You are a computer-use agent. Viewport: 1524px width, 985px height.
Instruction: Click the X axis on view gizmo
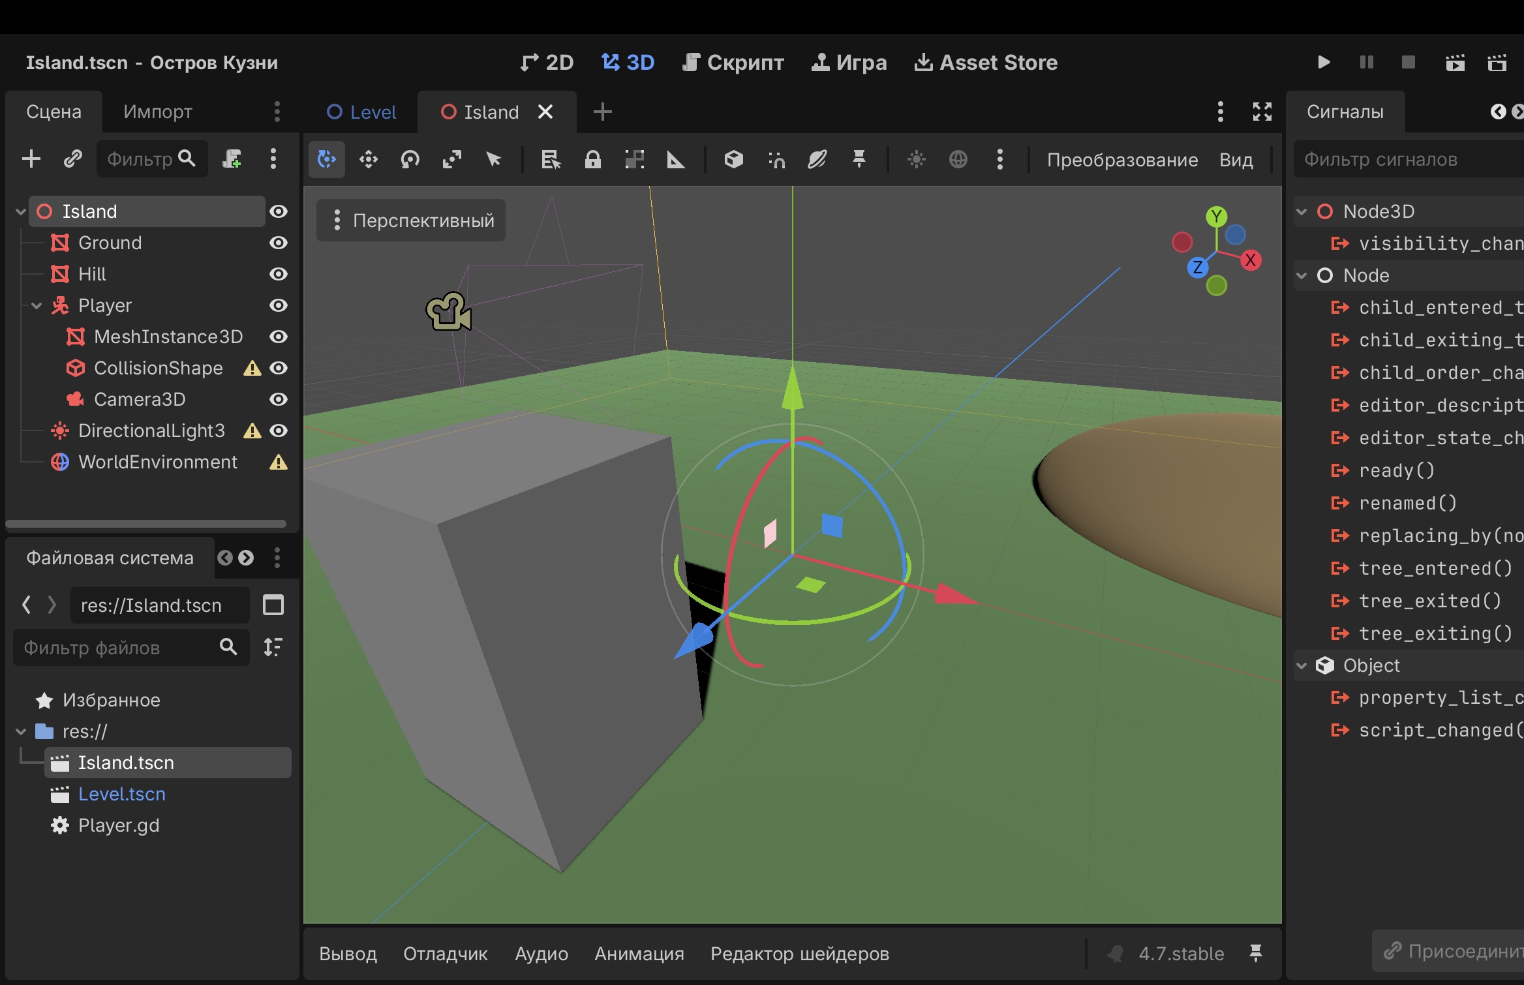click(x=1250, y=260)
